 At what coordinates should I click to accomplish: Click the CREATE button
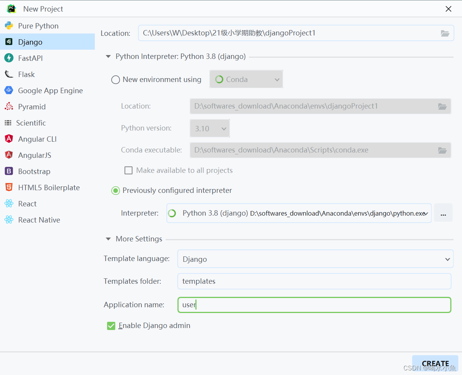(435, 363)
